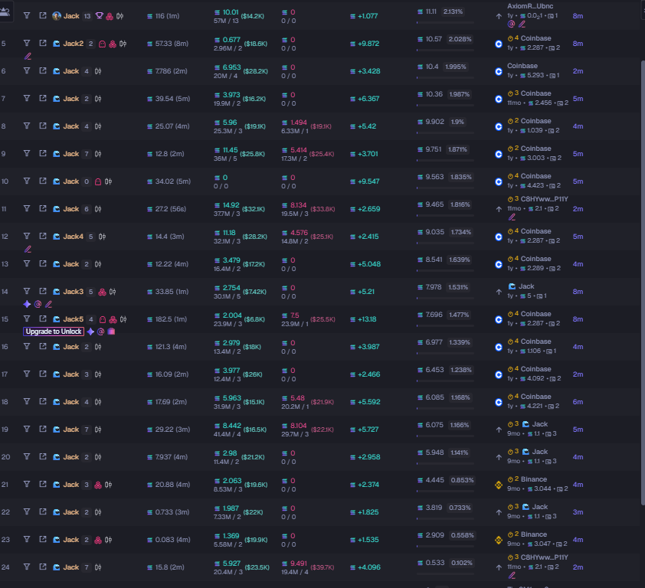Click the filter funnel icon in row 5
This screenshot has height=588, width=645.
27,43
